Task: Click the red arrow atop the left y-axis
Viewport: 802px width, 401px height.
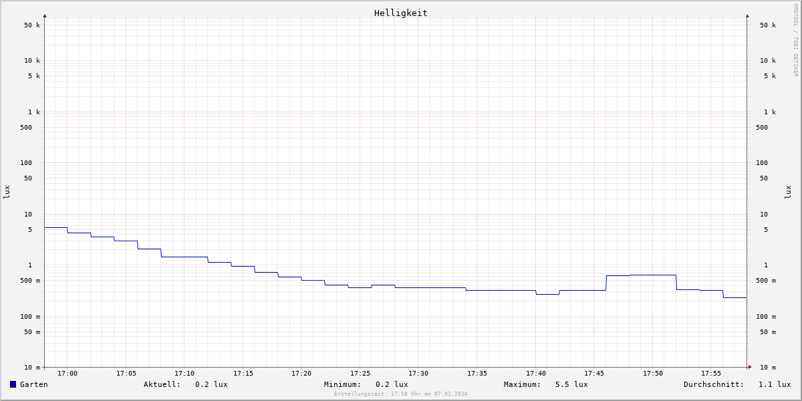Action: click(45, 15)
